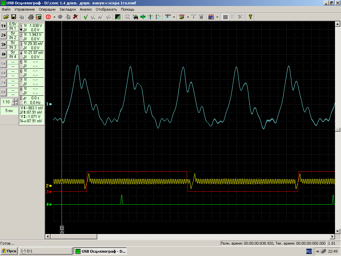Click the MEM memory icon
341x256 pixels.
[168, 17]
